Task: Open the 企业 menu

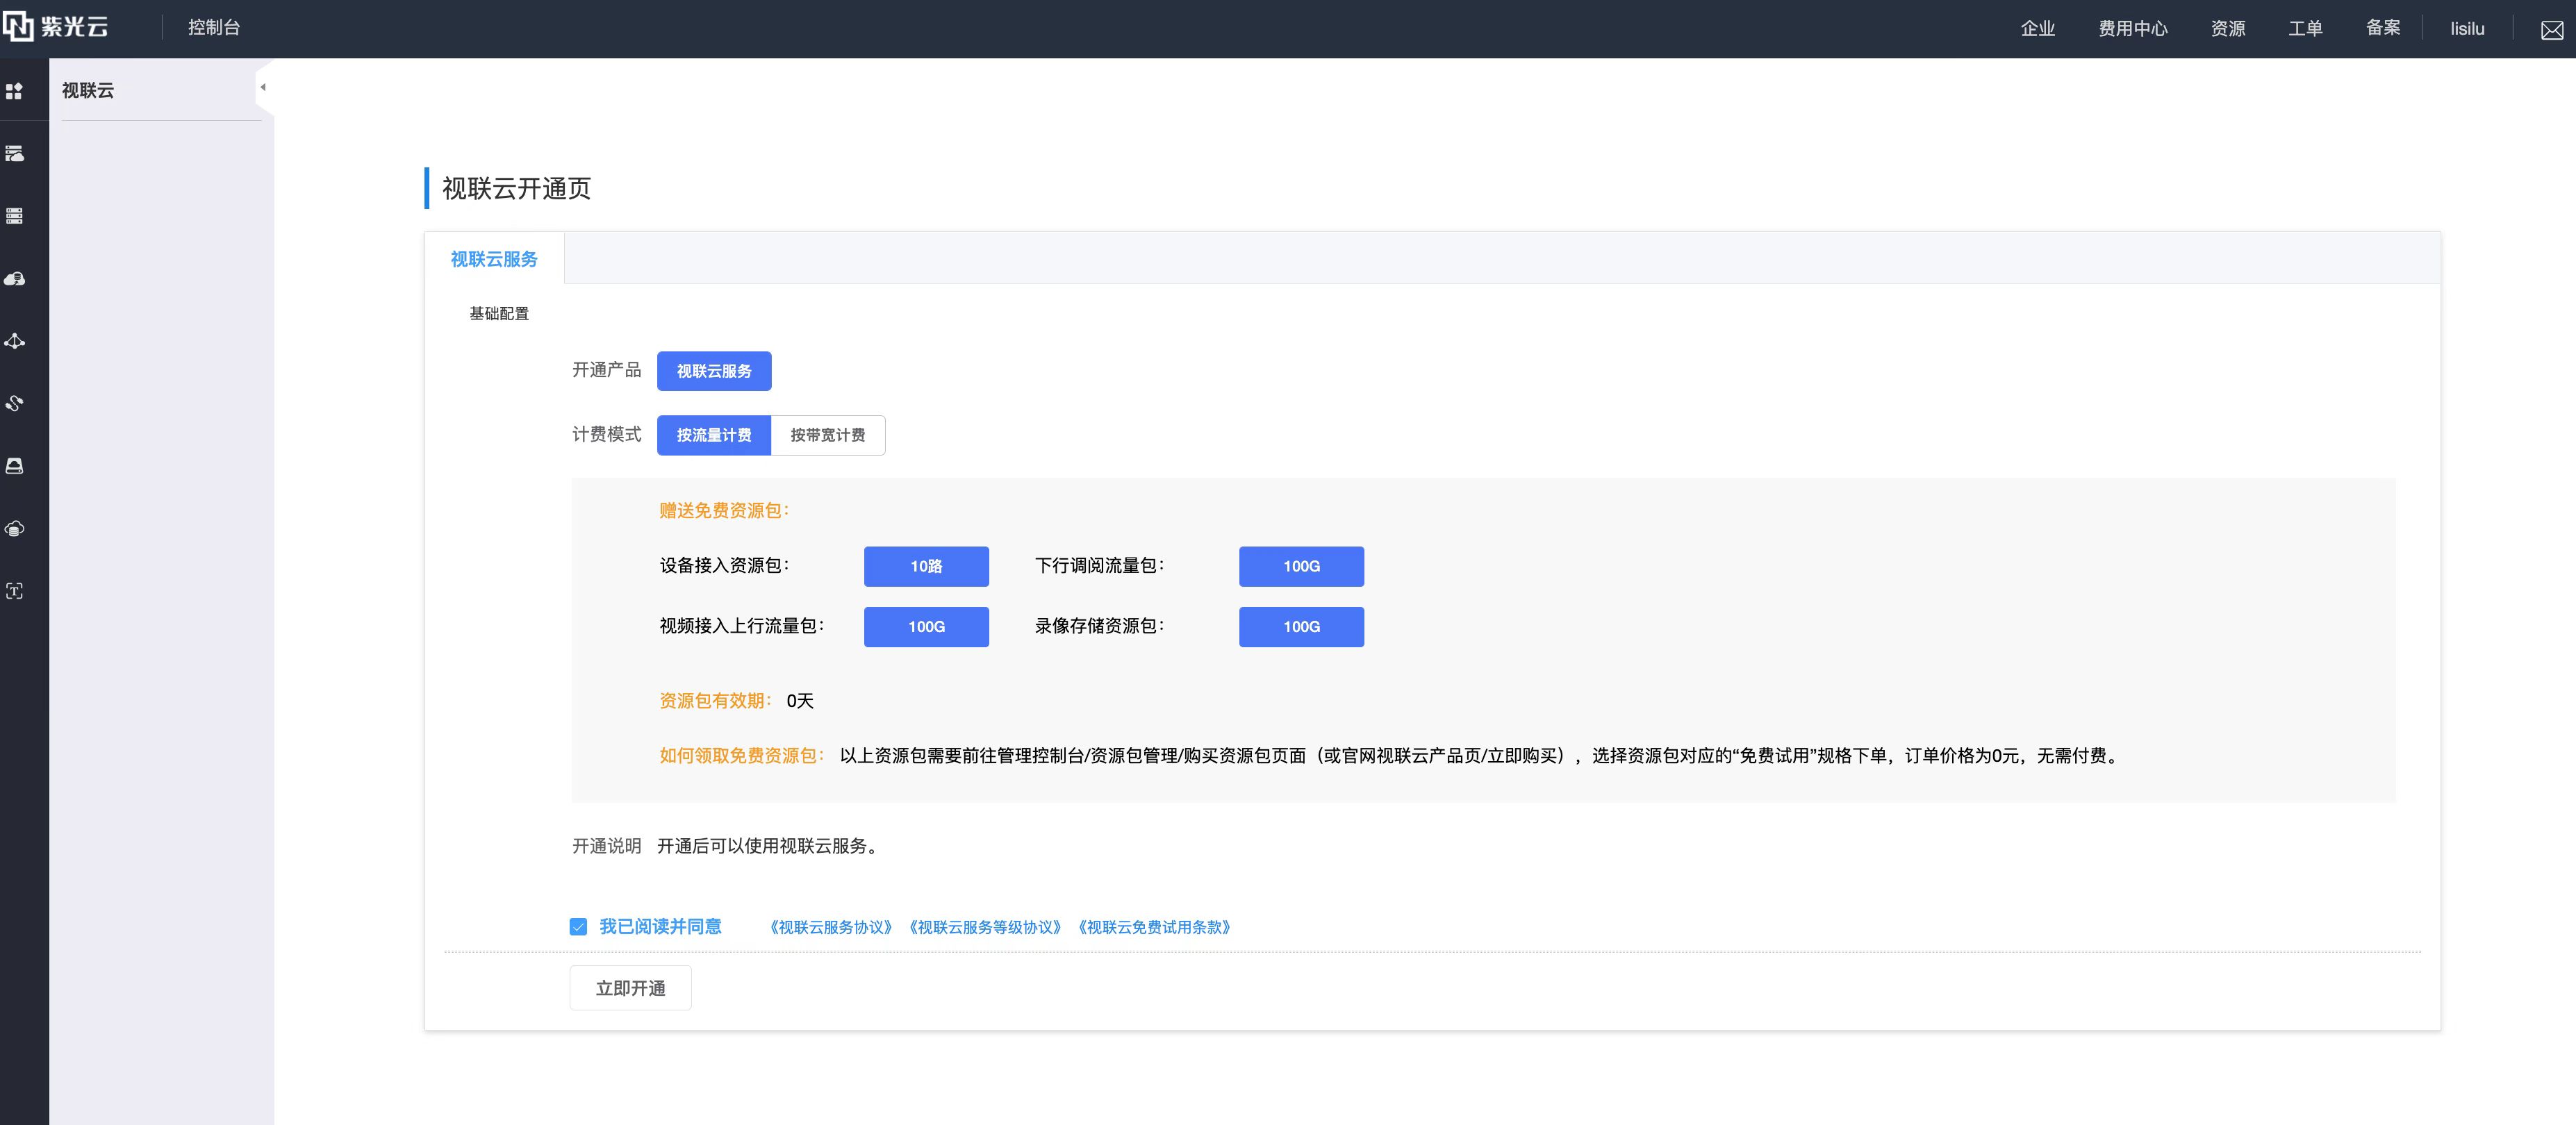Action: (2037, 29)
